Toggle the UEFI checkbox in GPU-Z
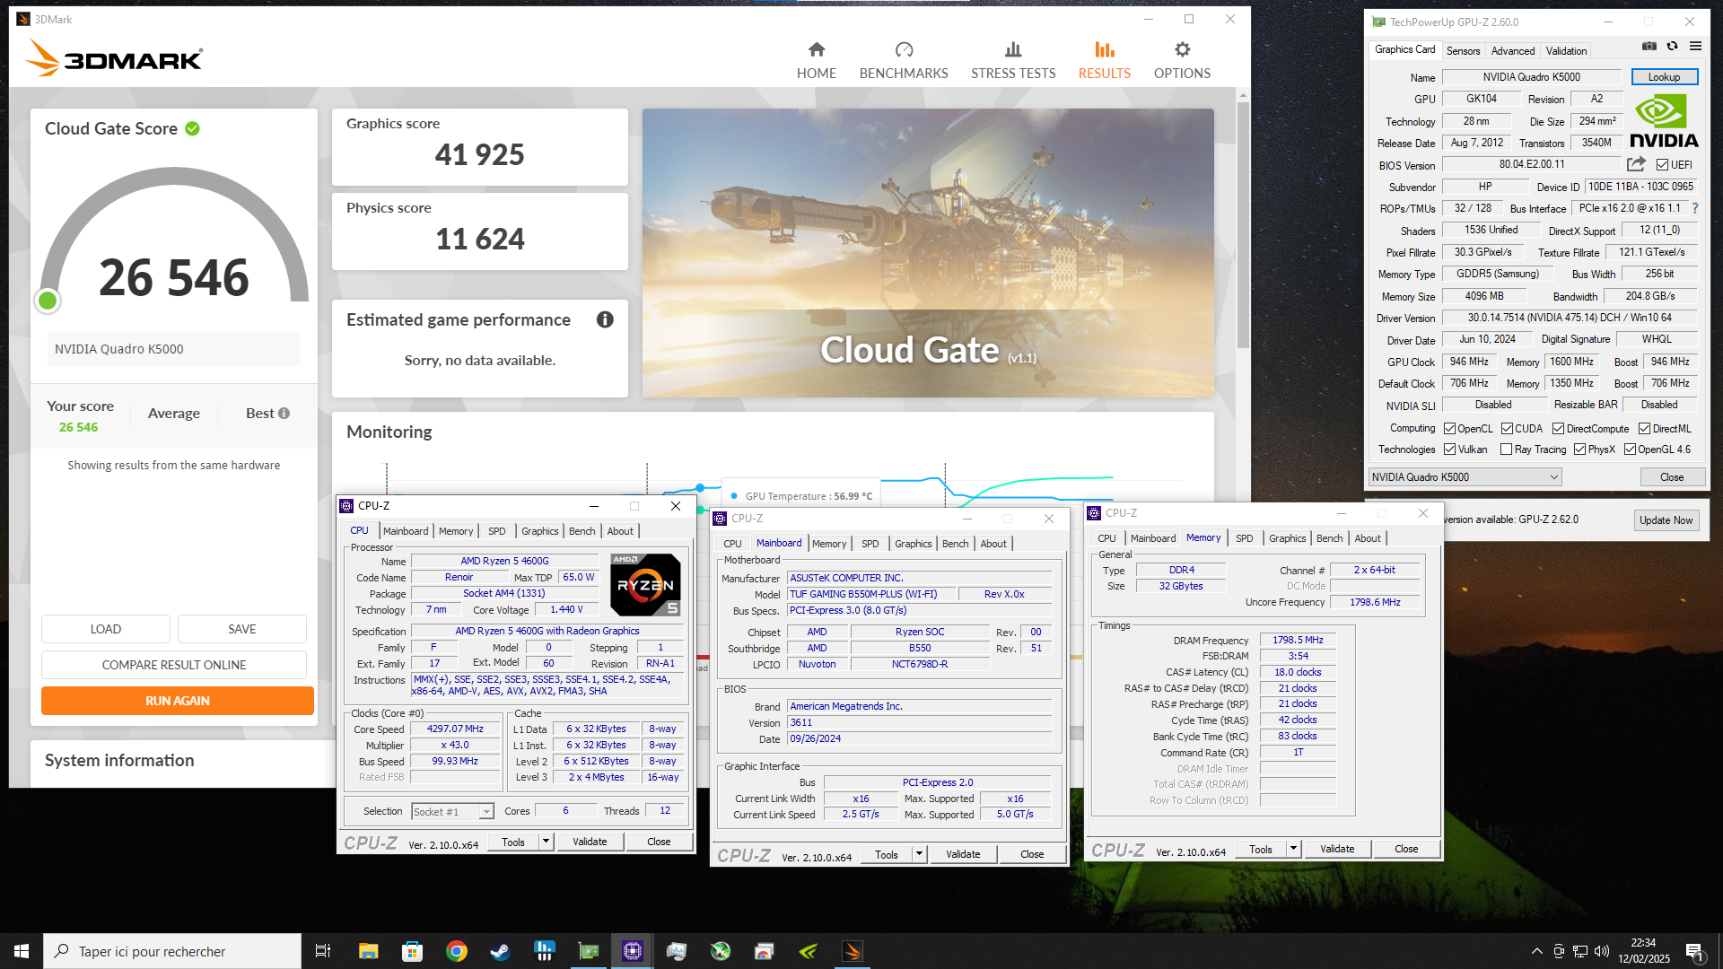 pyautogui.click(x=1662, y=165)
